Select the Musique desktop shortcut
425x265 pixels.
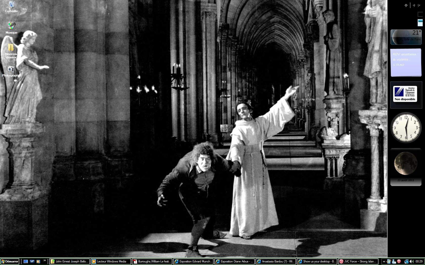(x=11, y=28)
